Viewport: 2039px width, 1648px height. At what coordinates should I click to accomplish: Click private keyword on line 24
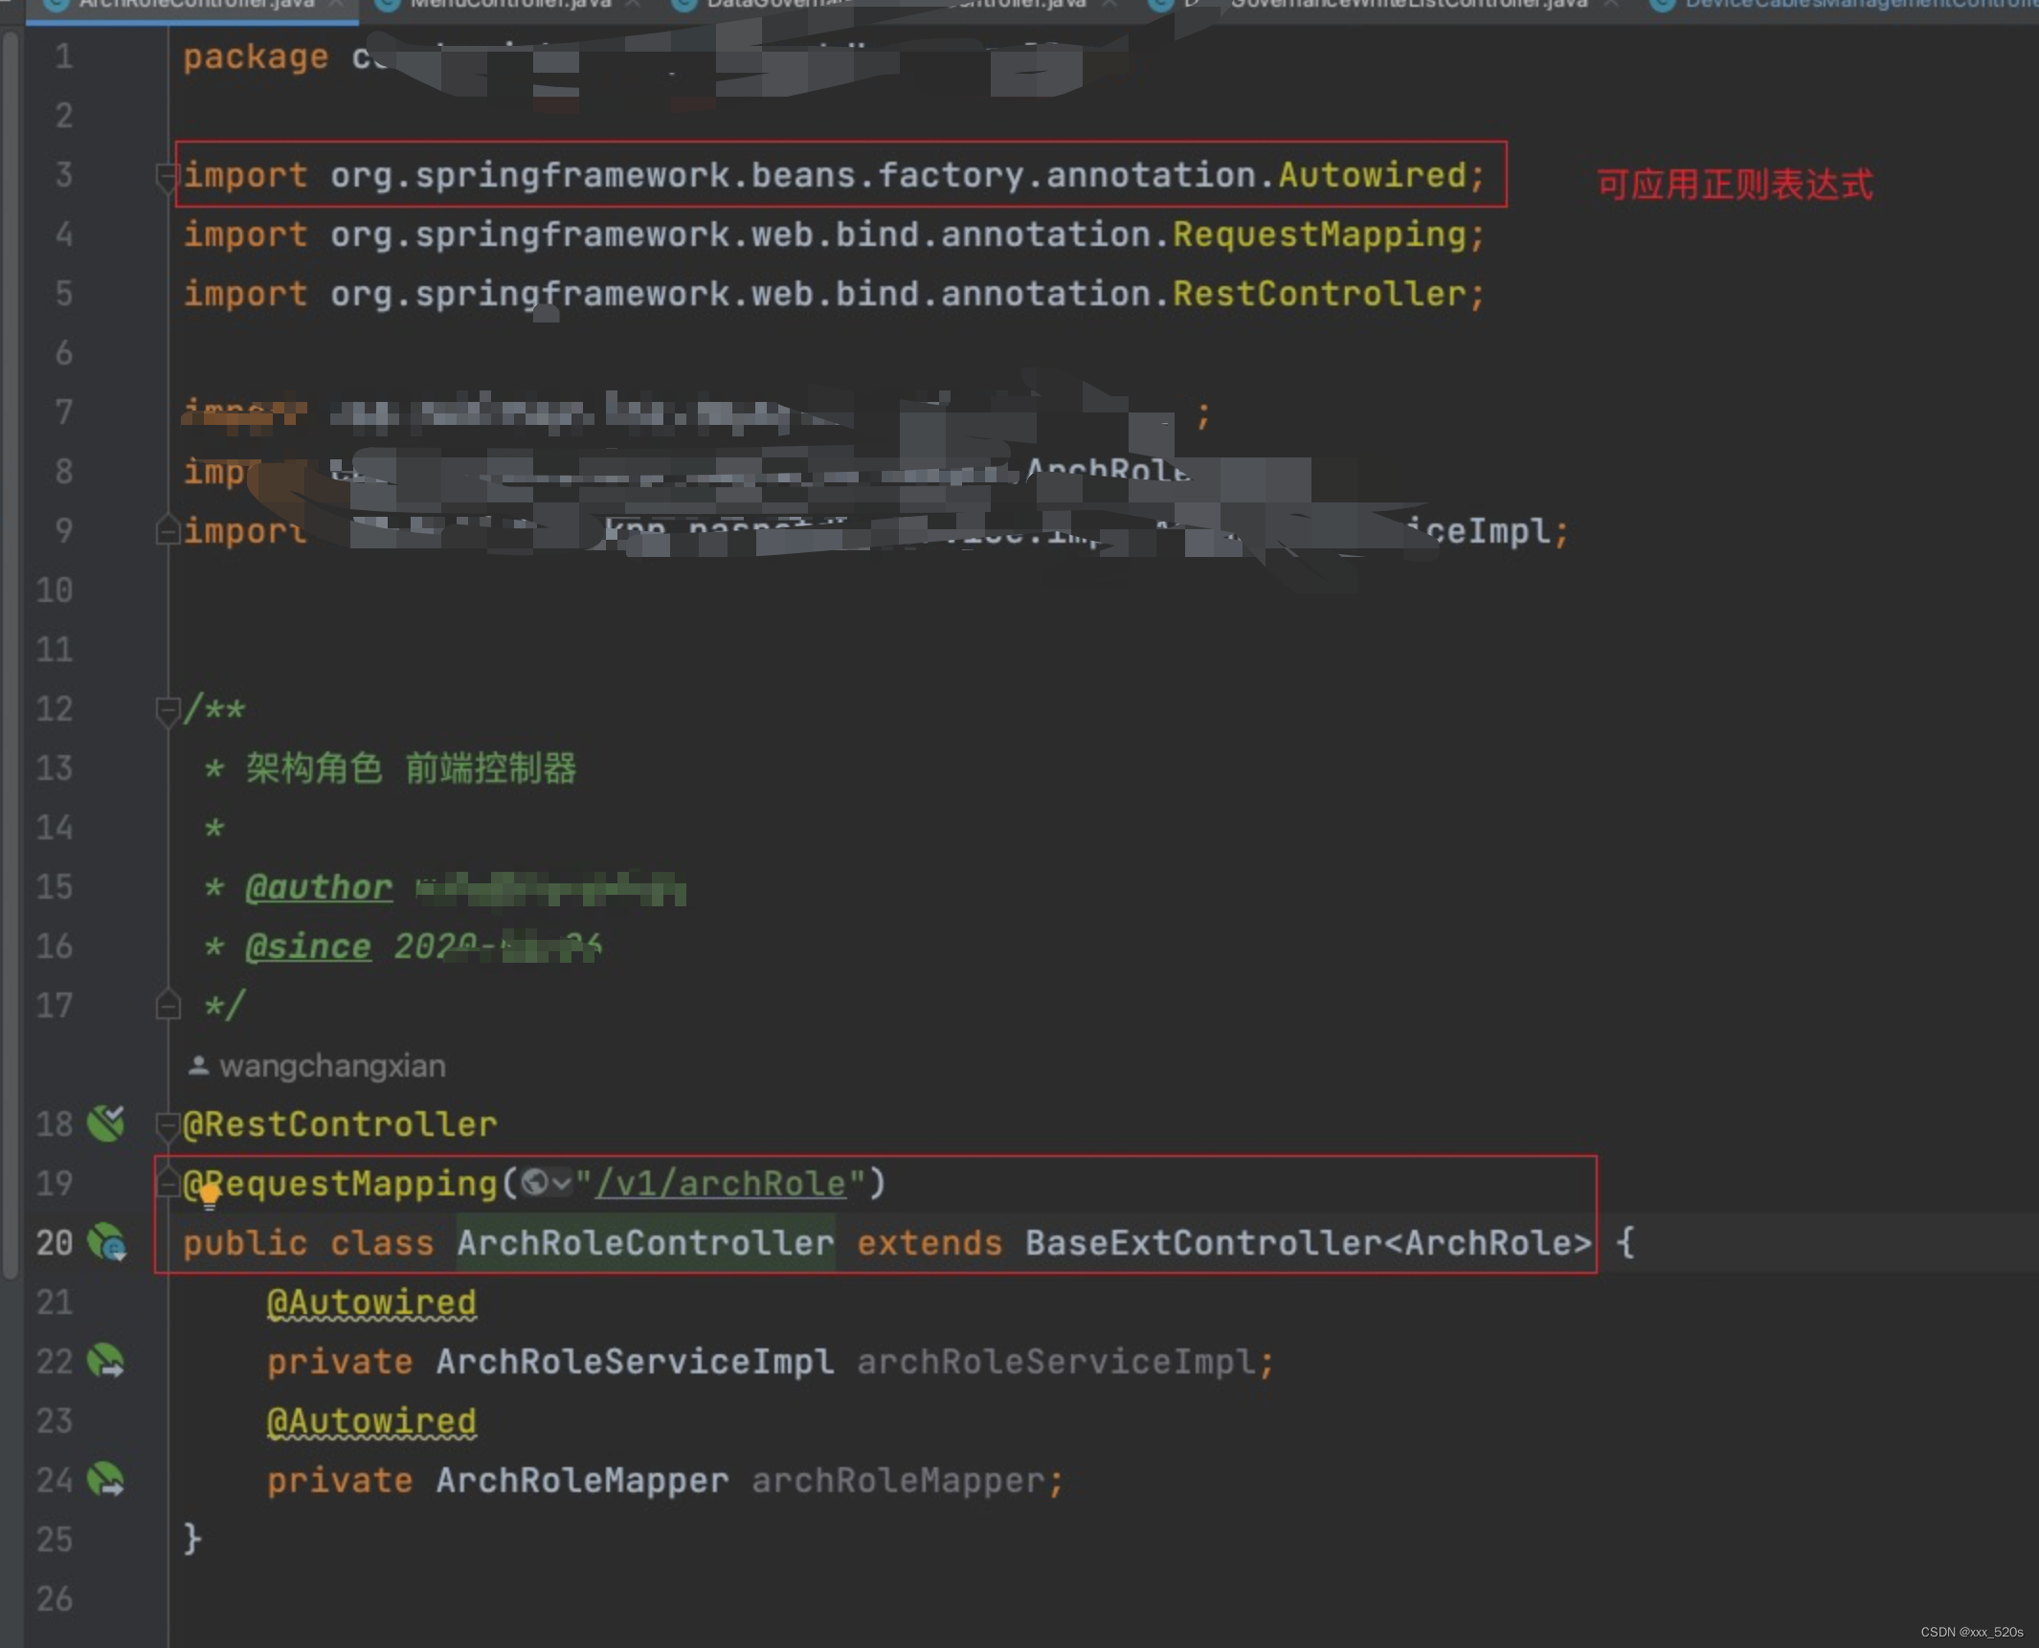coord(340,1481)
